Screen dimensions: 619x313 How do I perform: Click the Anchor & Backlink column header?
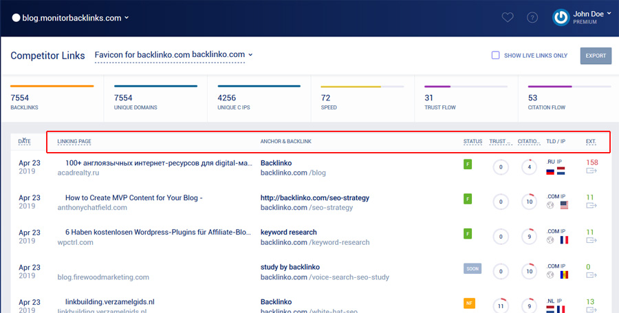pos(286,141)
